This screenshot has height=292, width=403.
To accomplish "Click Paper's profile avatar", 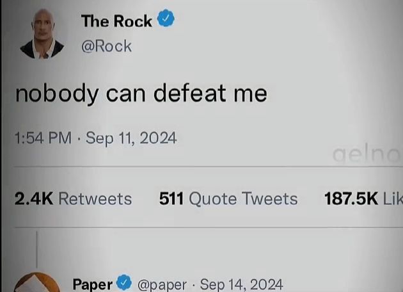I will [37, 282].
